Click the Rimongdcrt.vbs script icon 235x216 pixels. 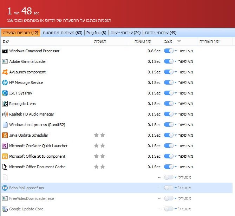(x=5, y=104)
